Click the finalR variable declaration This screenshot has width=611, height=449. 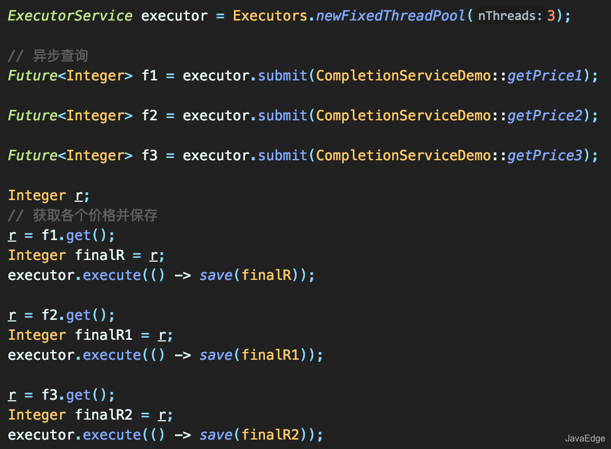click(100, 255)
